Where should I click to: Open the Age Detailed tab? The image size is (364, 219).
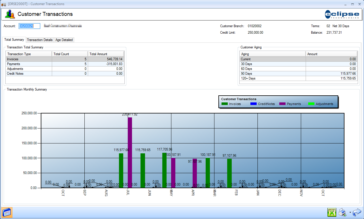point(64,40)
